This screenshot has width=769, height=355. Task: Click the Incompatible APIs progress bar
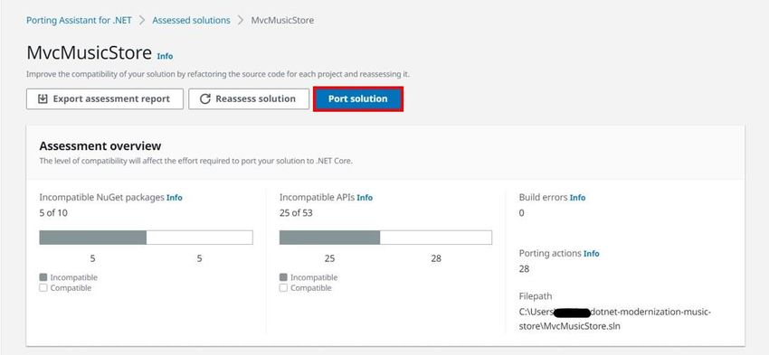[x=385, y=238]
